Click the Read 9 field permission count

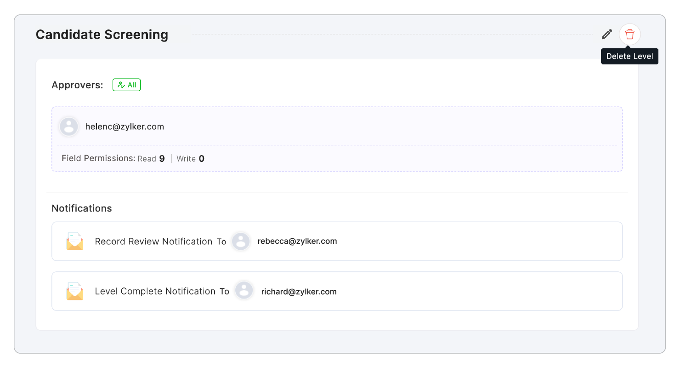(151, 159)
